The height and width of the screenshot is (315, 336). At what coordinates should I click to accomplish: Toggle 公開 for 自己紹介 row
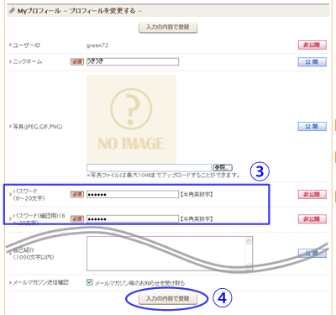pyautogui.click(x=312, y=253)
